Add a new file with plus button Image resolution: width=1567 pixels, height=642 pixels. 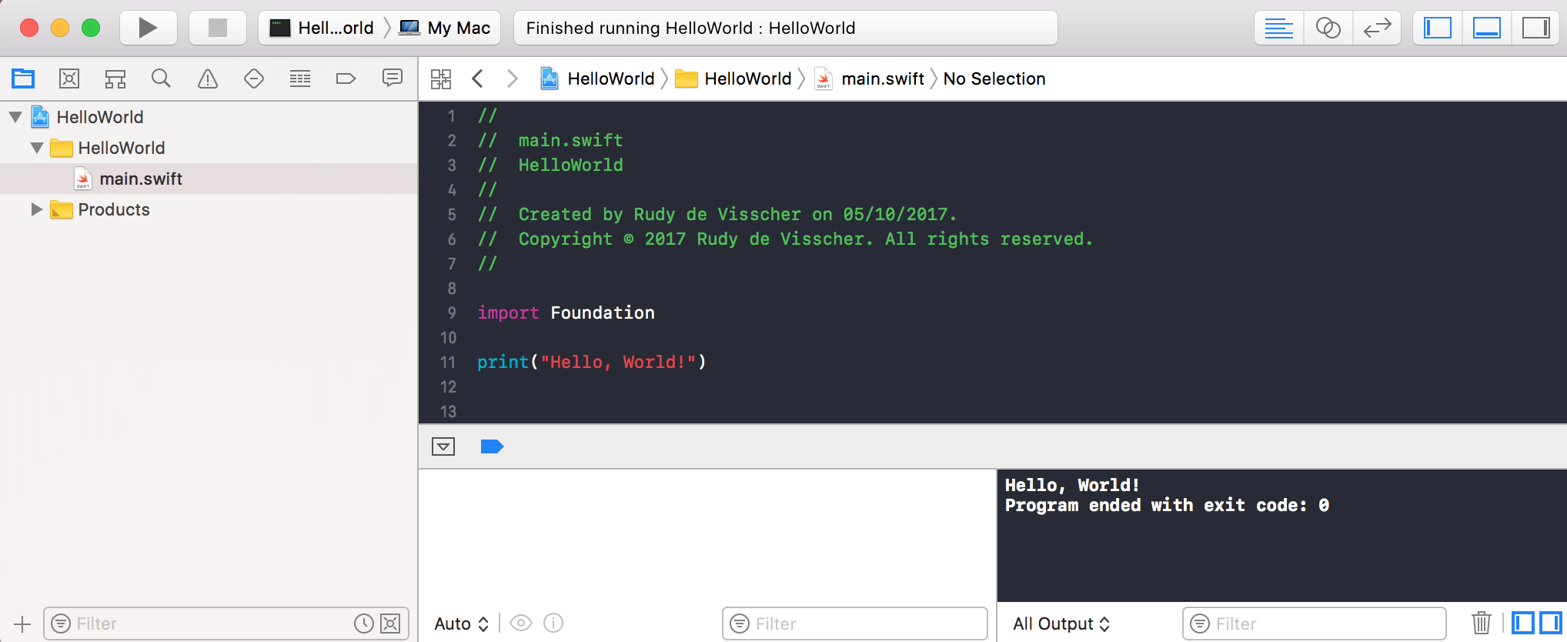point(22,624)
